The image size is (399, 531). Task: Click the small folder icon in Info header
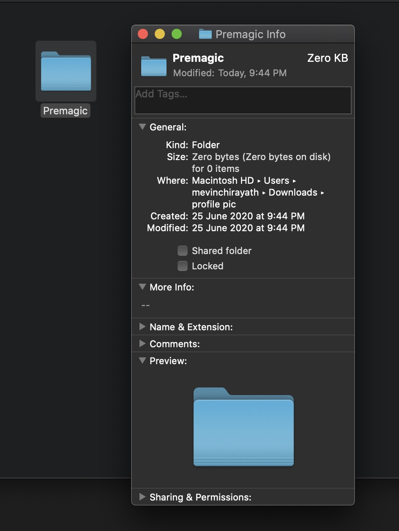[154, 66]
